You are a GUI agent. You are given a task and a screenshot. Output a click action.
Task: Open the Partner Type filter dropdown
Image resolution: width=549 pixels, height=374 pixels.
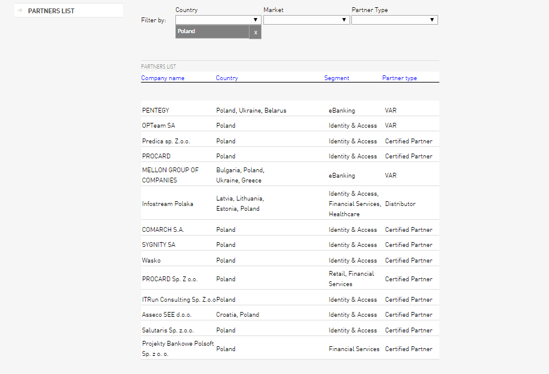coord(395,20)
